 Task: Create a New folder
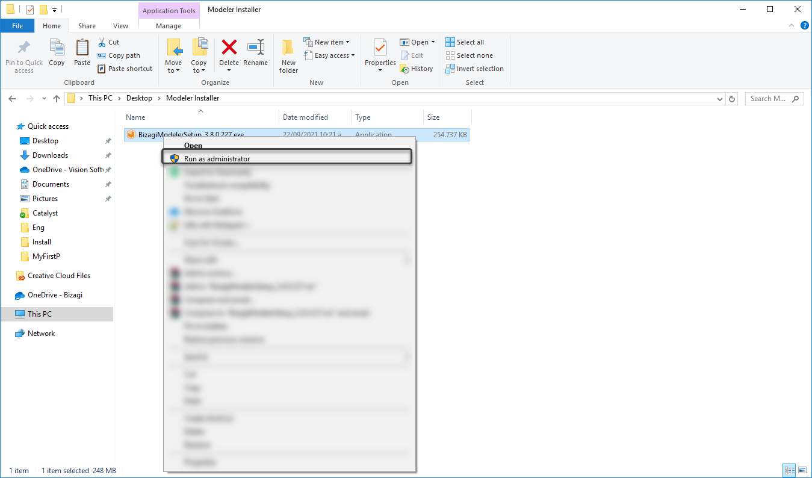288,56
